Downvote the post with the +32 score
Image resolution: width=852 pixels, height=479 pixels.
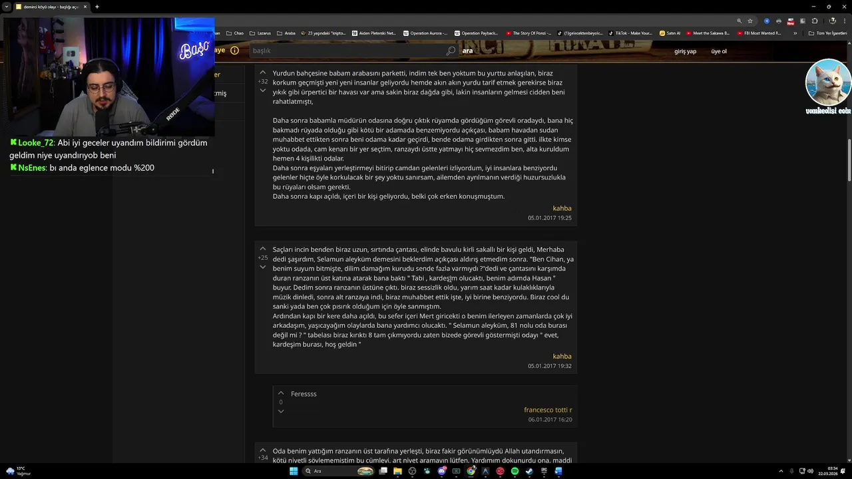262,90
